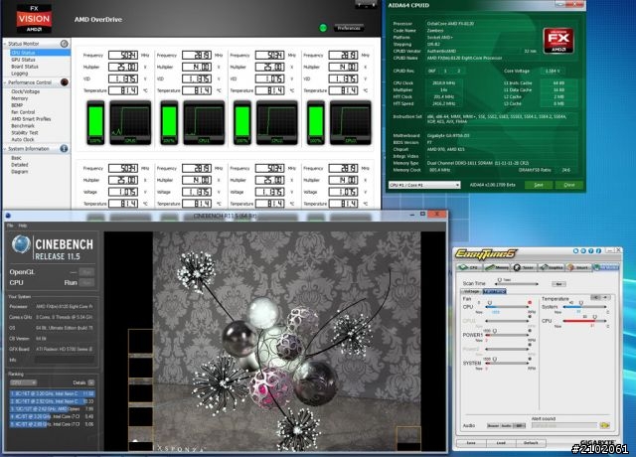The height and width of the screenshot is (457, 636).
Task: Open Fan Control in OverDrive sidebar
Action: [x=23, y=112]
